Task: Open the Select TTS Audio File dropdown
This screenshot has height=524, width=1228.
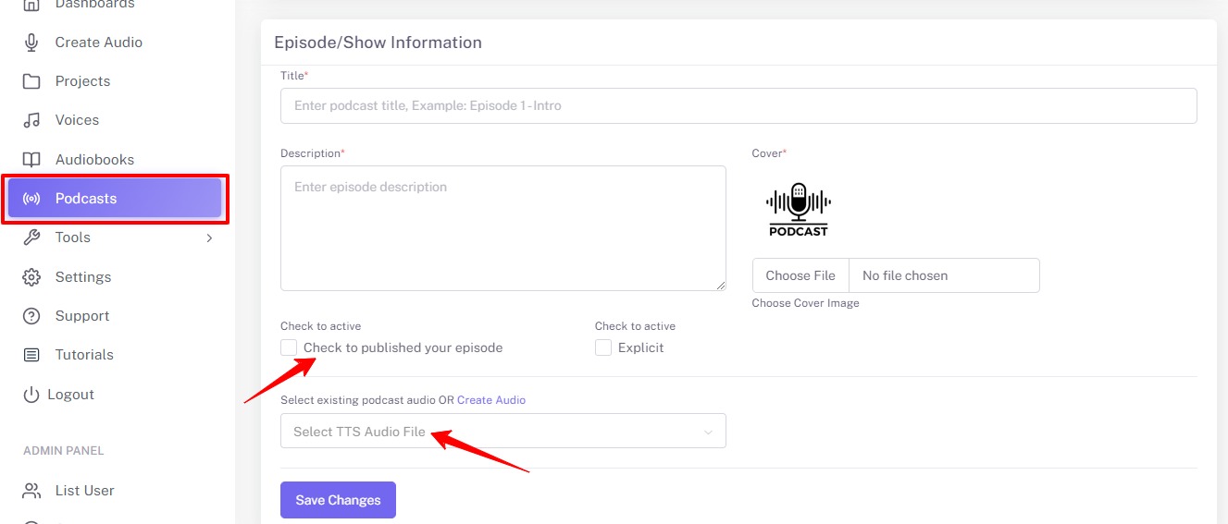Action: click(x=503, y=432)
